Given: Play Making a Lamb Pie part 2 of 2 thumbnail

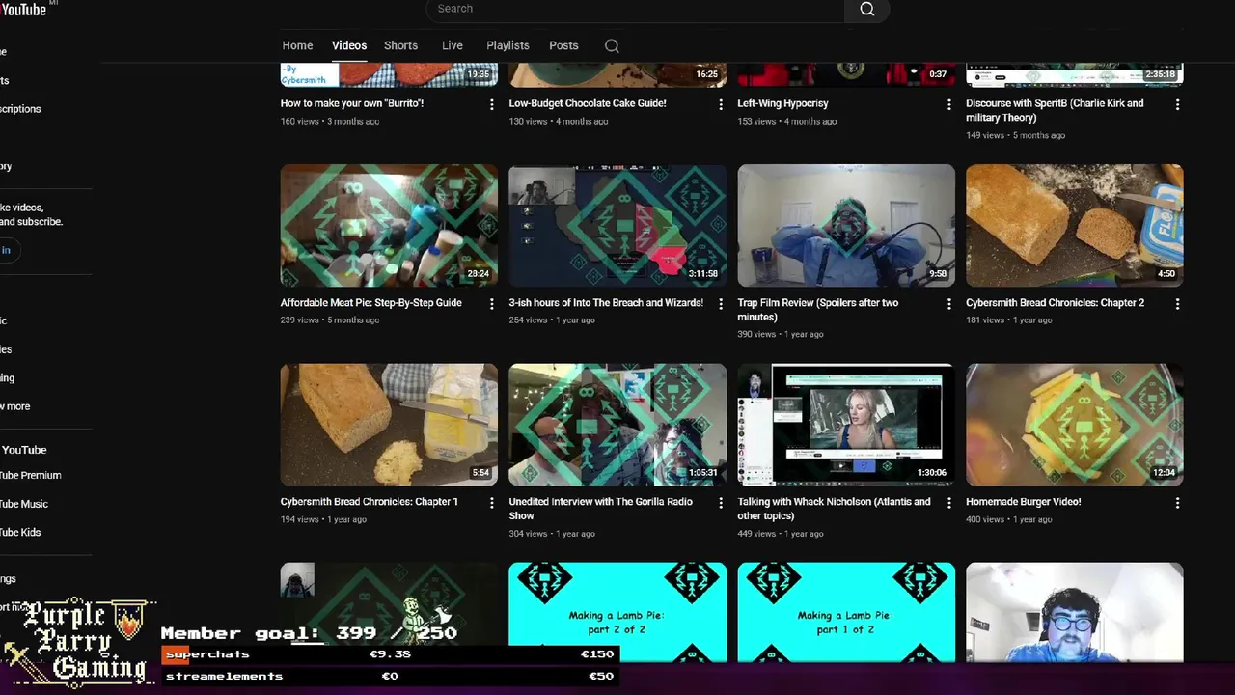Looking at the screenshot, I should tap(617, 612).
